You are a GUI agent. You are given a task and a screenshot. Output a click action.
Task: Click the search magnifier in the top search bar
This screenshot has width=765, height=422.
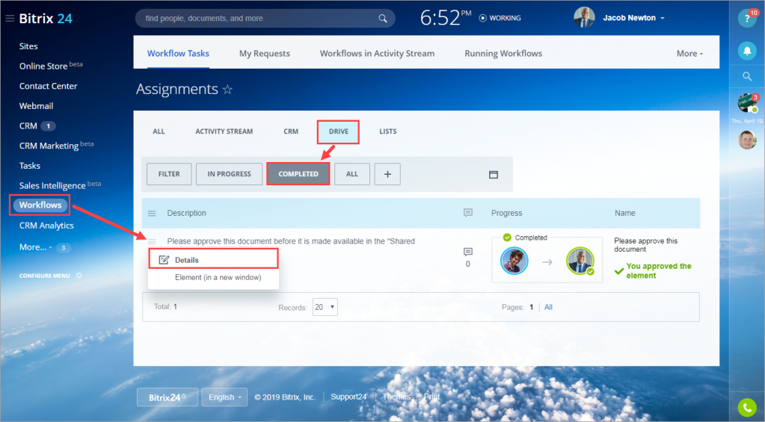click(383, 19)
